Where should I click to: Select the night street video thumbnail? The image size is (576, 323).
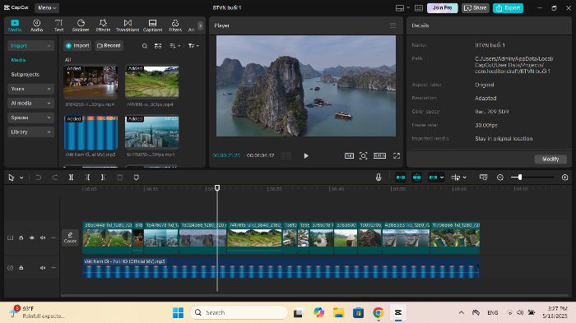pos(91,82)
